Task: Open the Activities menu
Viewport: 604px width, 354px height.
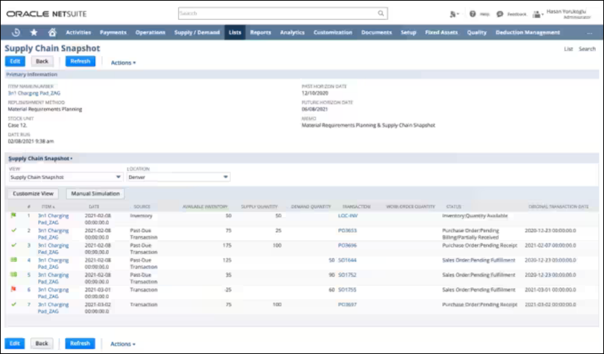Action: 78,32
